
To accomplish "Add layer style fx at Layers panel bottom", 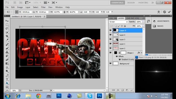I will tap(118, 90).
